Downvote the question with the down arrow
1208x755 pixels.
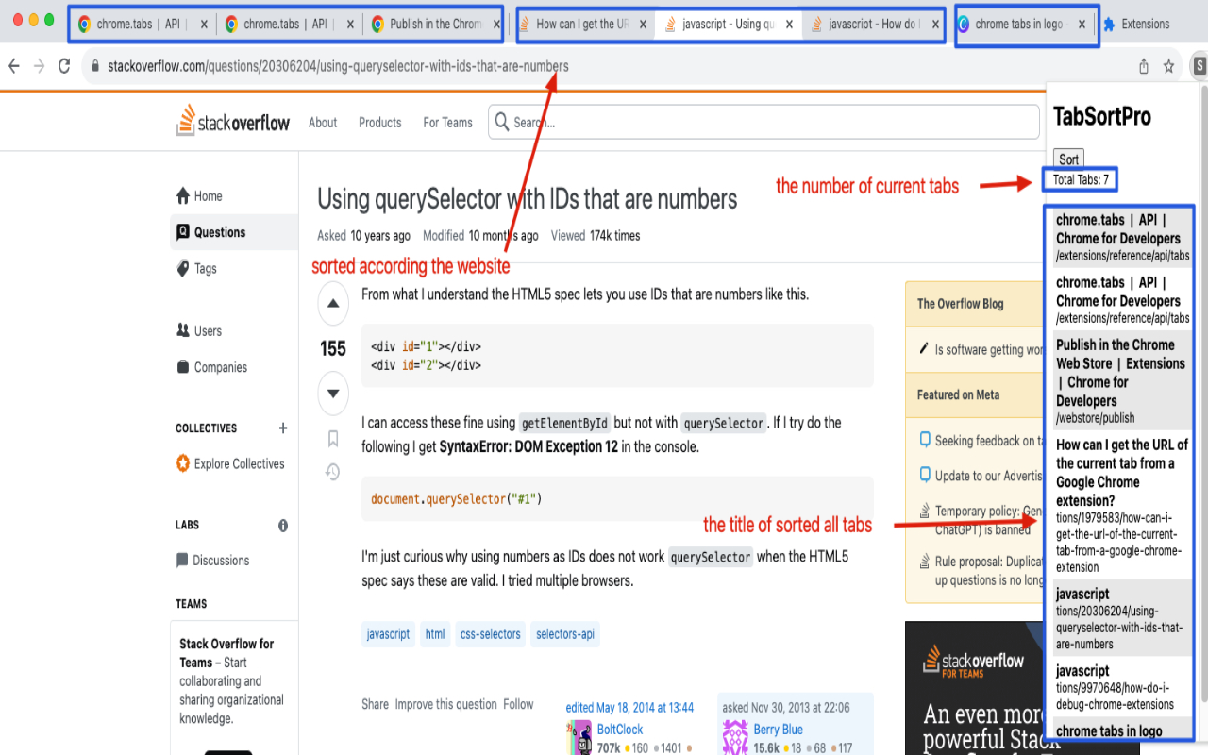click(x=332, y=394)
